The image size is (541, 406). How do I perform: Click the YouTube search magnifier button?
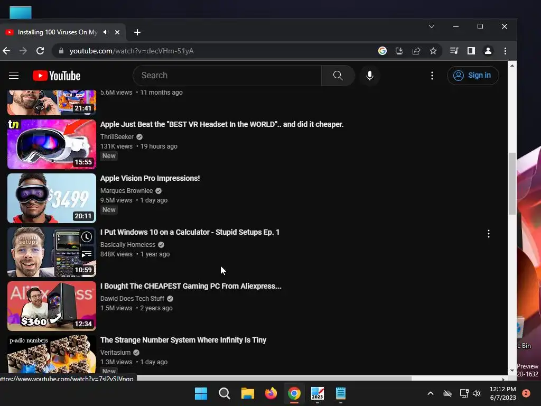pyautogui.click(x=338, y=75)
